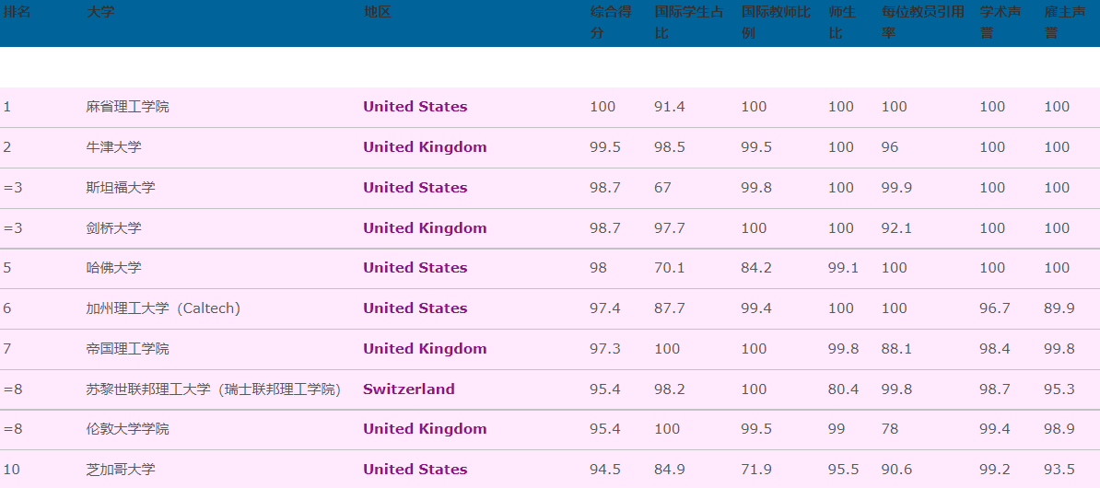1100x488 pixels.
Task: Open United States link for 斯坦福大学
Action: (x=415, y=188)
